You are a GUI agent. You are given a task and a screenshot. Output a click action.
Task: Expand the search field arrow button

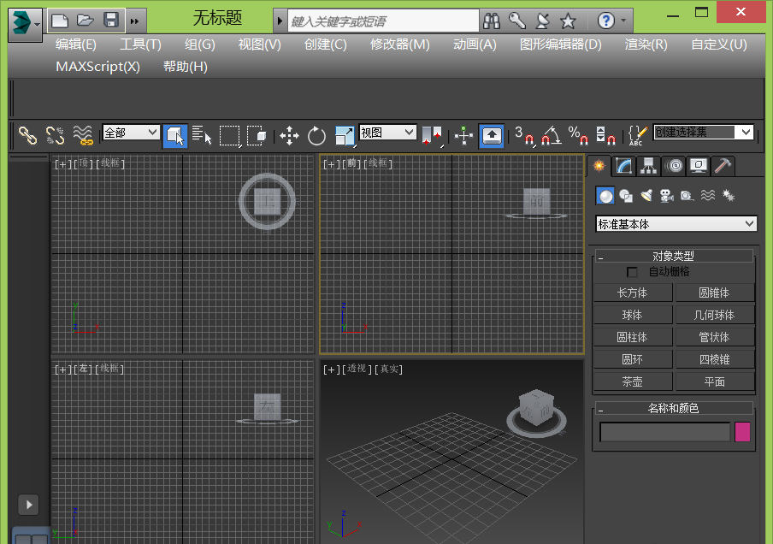pos(280,21)
